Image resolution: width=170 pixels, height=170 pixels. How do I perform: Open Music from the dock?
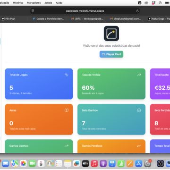[x=94, y=164]
